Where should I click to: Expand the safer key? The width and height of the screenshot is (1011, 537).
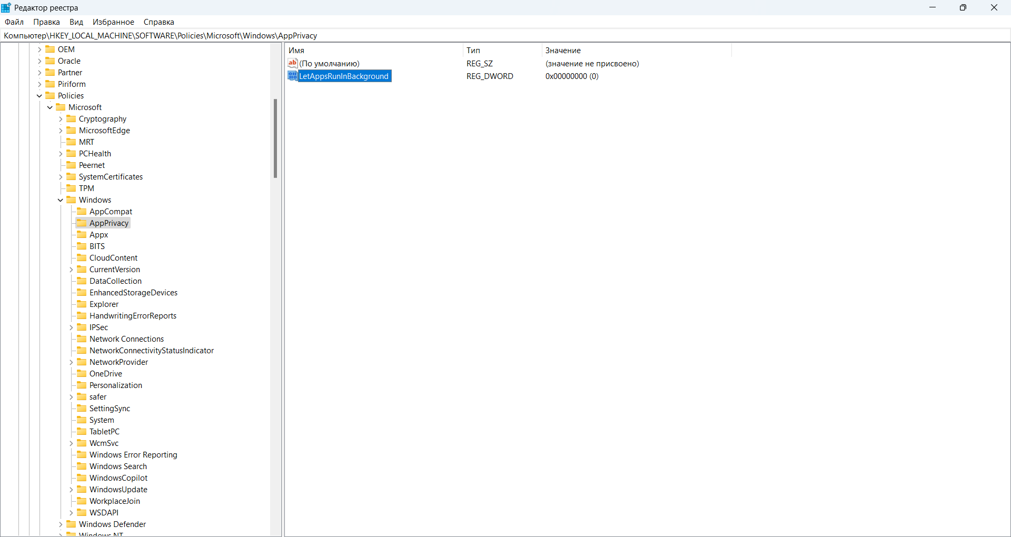click(x=71, y=397)
